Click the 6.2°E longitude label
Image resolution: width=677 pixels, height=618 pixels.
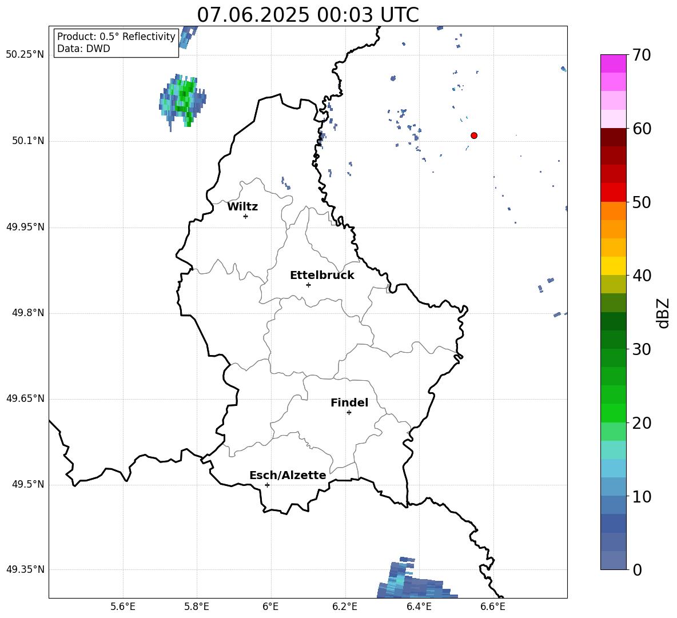pos(345,607)
